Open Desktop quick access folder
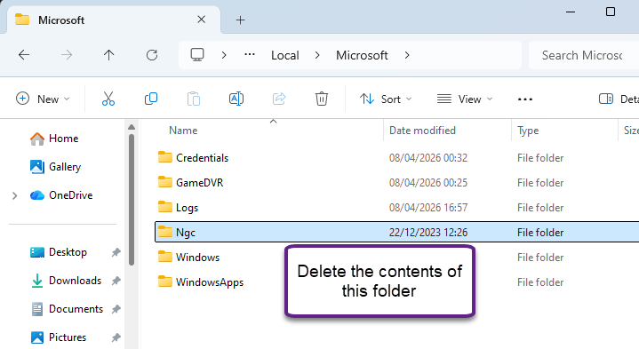 (59, 252)
